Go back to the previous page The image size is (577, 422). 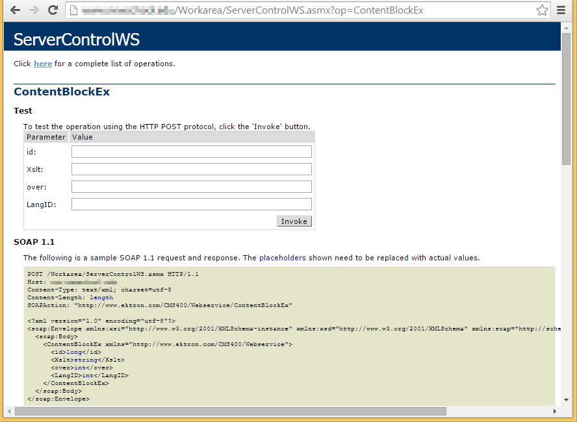click(x=15, y=10)
